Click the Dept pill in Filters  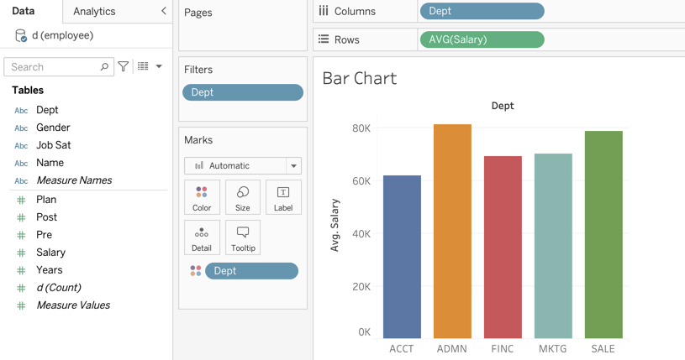243,92
